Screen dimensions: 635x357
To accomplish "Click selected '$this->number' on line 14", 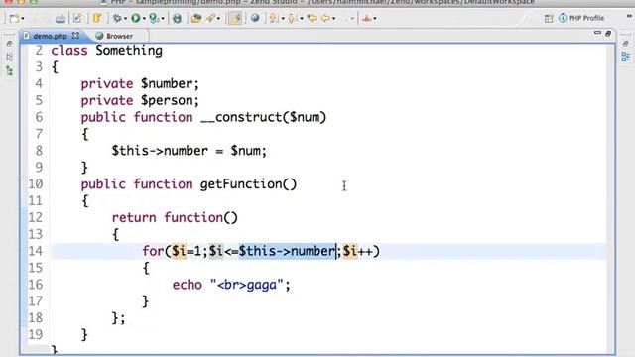I will pyautogui.click(x=287, y=251).
